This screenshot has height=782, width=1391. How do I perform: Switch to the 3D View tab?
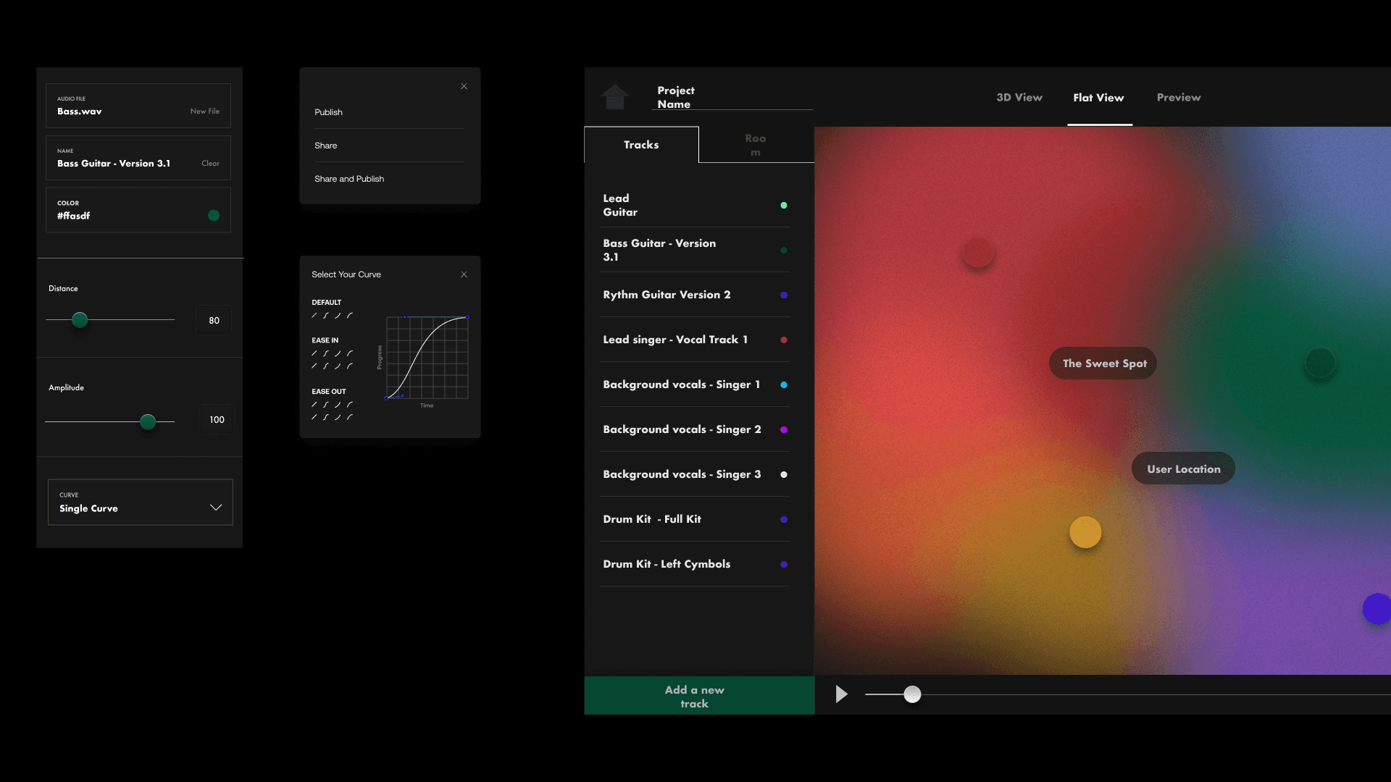1019,98
